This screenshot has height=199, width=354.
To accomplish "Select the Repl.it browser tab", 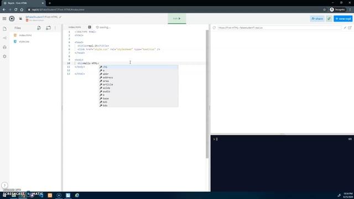I will pos(23,3).
